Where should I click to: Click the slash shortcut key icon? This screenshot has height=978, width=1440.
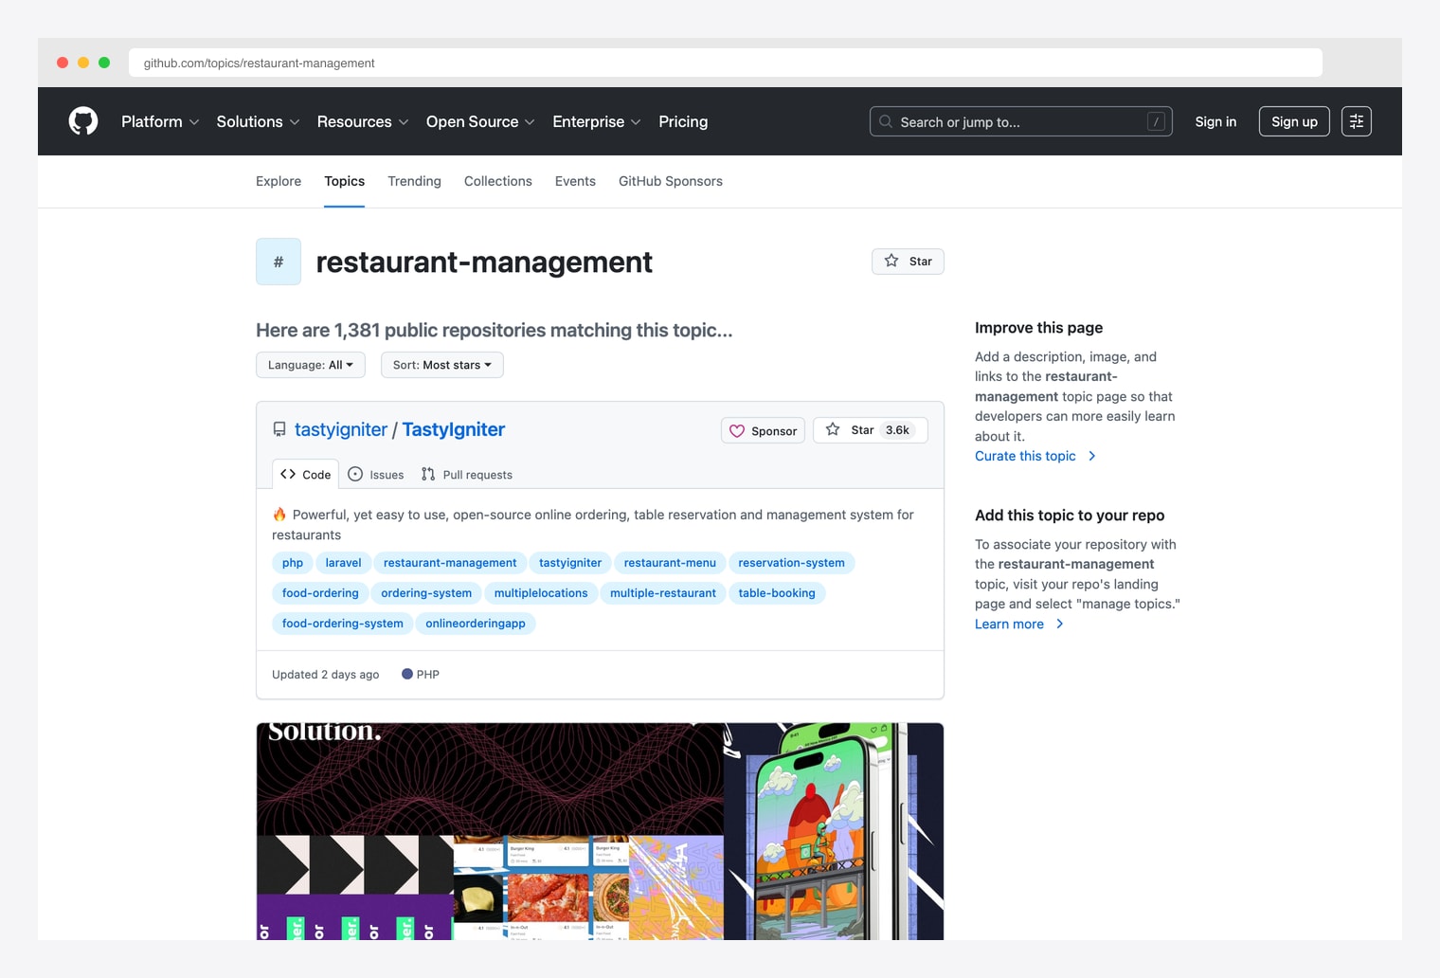pos(1156,121)
